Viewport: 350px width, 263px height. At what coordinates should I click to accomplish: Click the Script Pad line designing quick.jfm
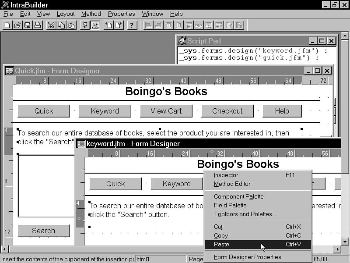(x=249, y=58)
